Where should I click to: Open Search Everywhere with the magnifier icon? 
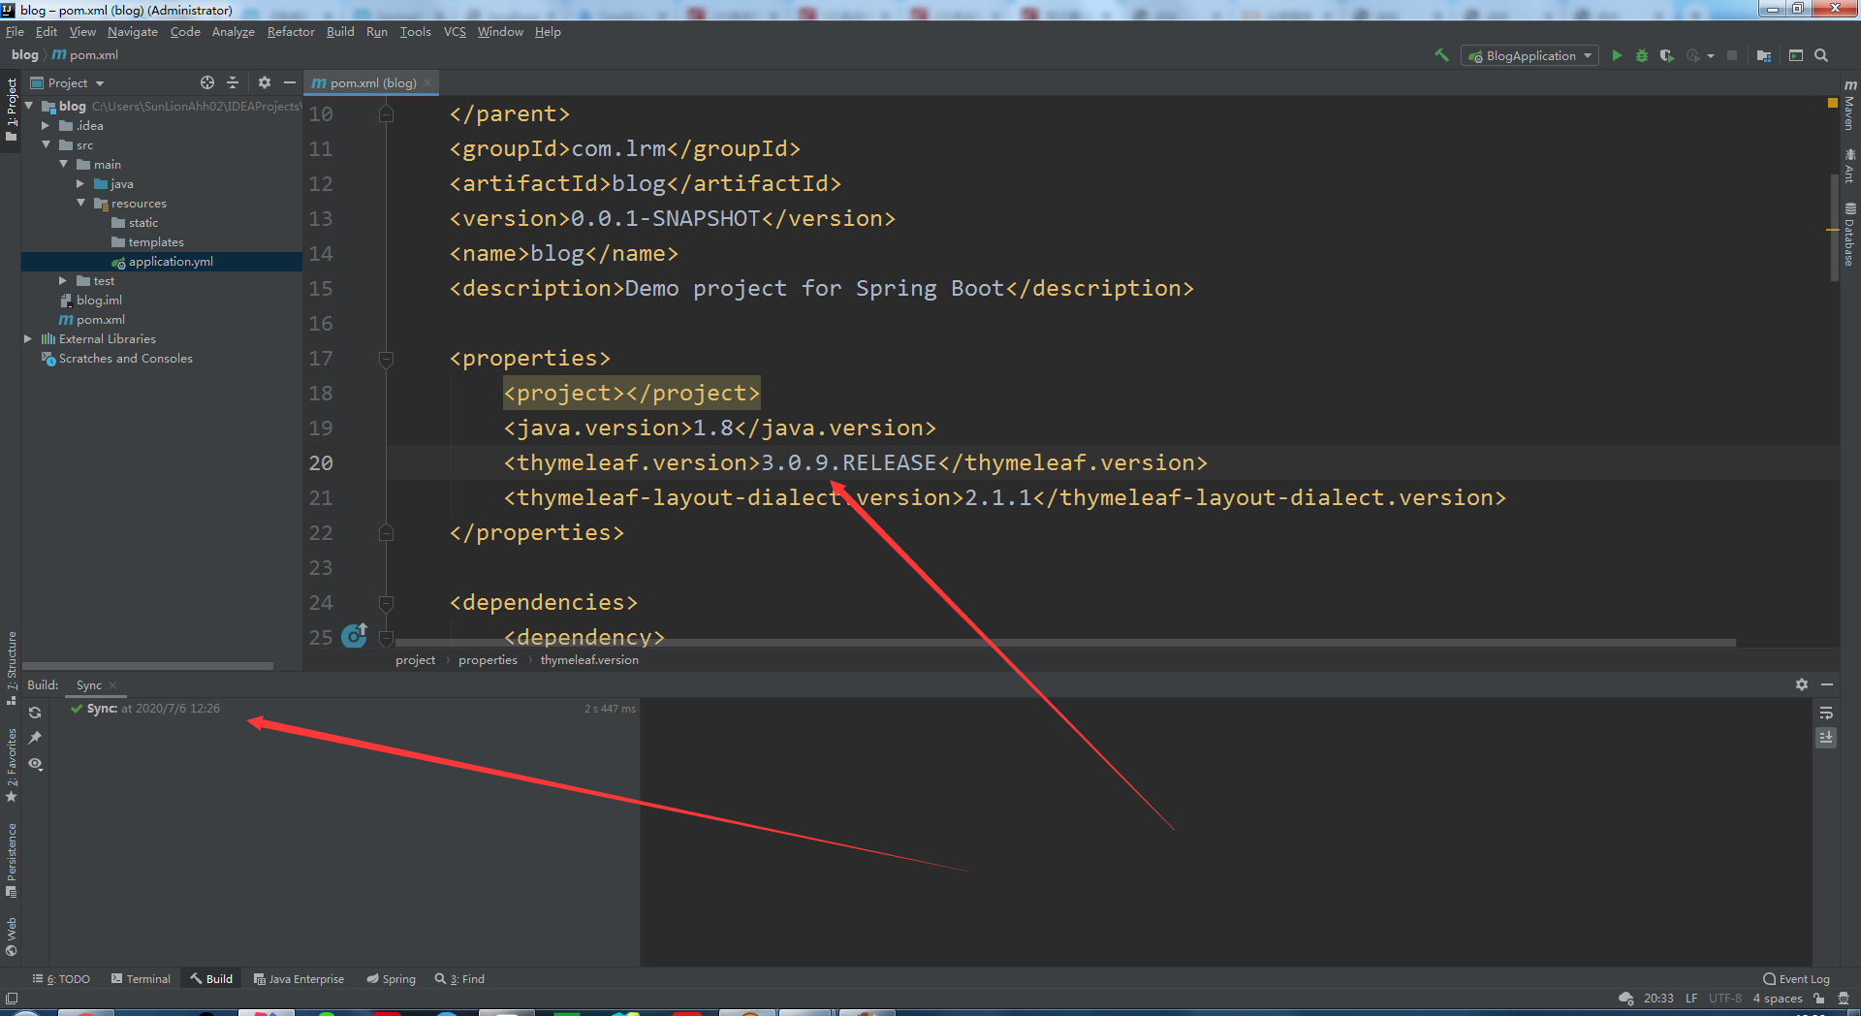(1821, 55)
